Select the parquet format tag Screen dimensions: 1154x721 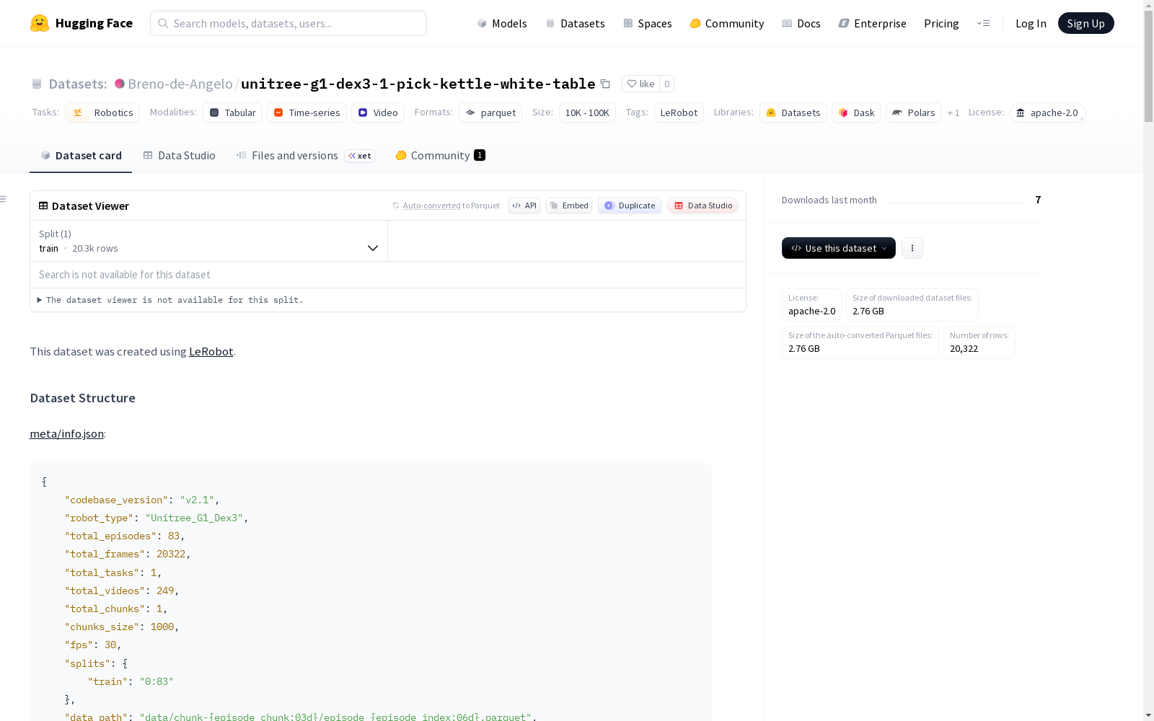[x=490, y=112]
